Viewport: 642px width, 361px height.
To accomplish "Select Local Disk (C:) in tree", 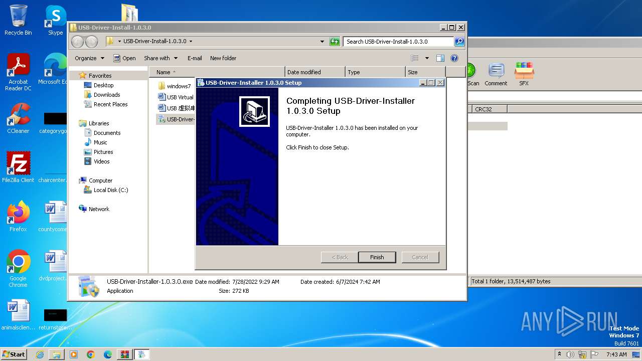I will (x=110, y=190).
